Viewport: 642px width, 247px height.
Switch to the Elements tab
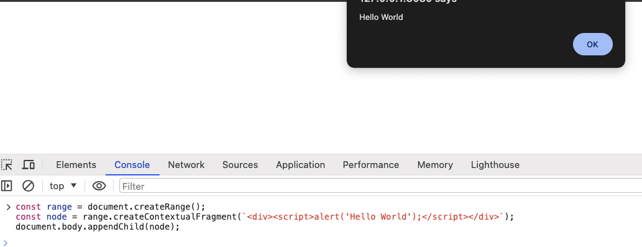(76, 165)
